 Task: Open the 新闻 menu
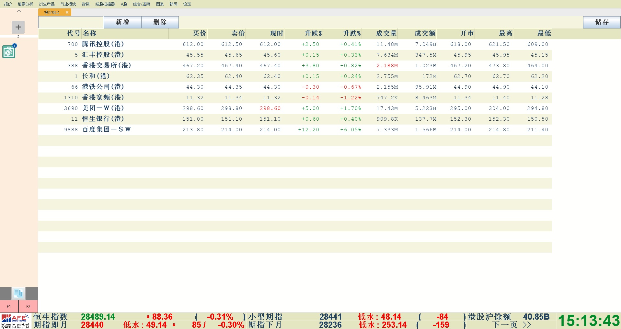[173, 4]
